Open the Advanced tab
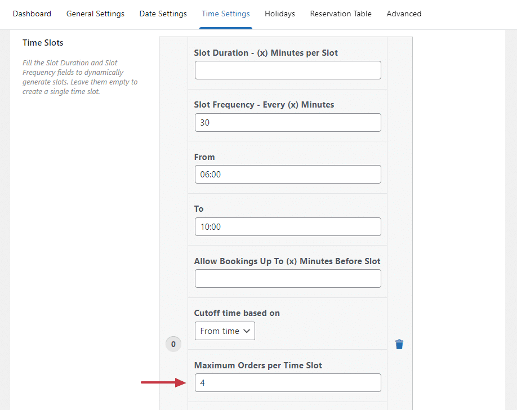Viewport: 517px width, 410px height. [x=404, y=14]
